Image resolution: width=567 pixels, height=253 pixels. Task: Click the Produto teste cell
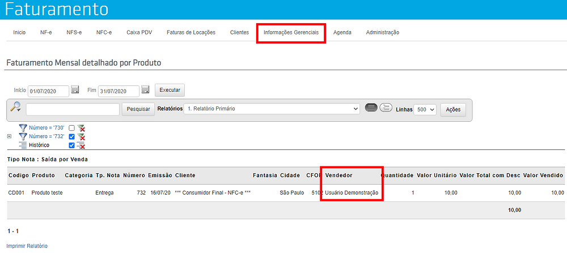pyautogui.click(x=47, y=193)
